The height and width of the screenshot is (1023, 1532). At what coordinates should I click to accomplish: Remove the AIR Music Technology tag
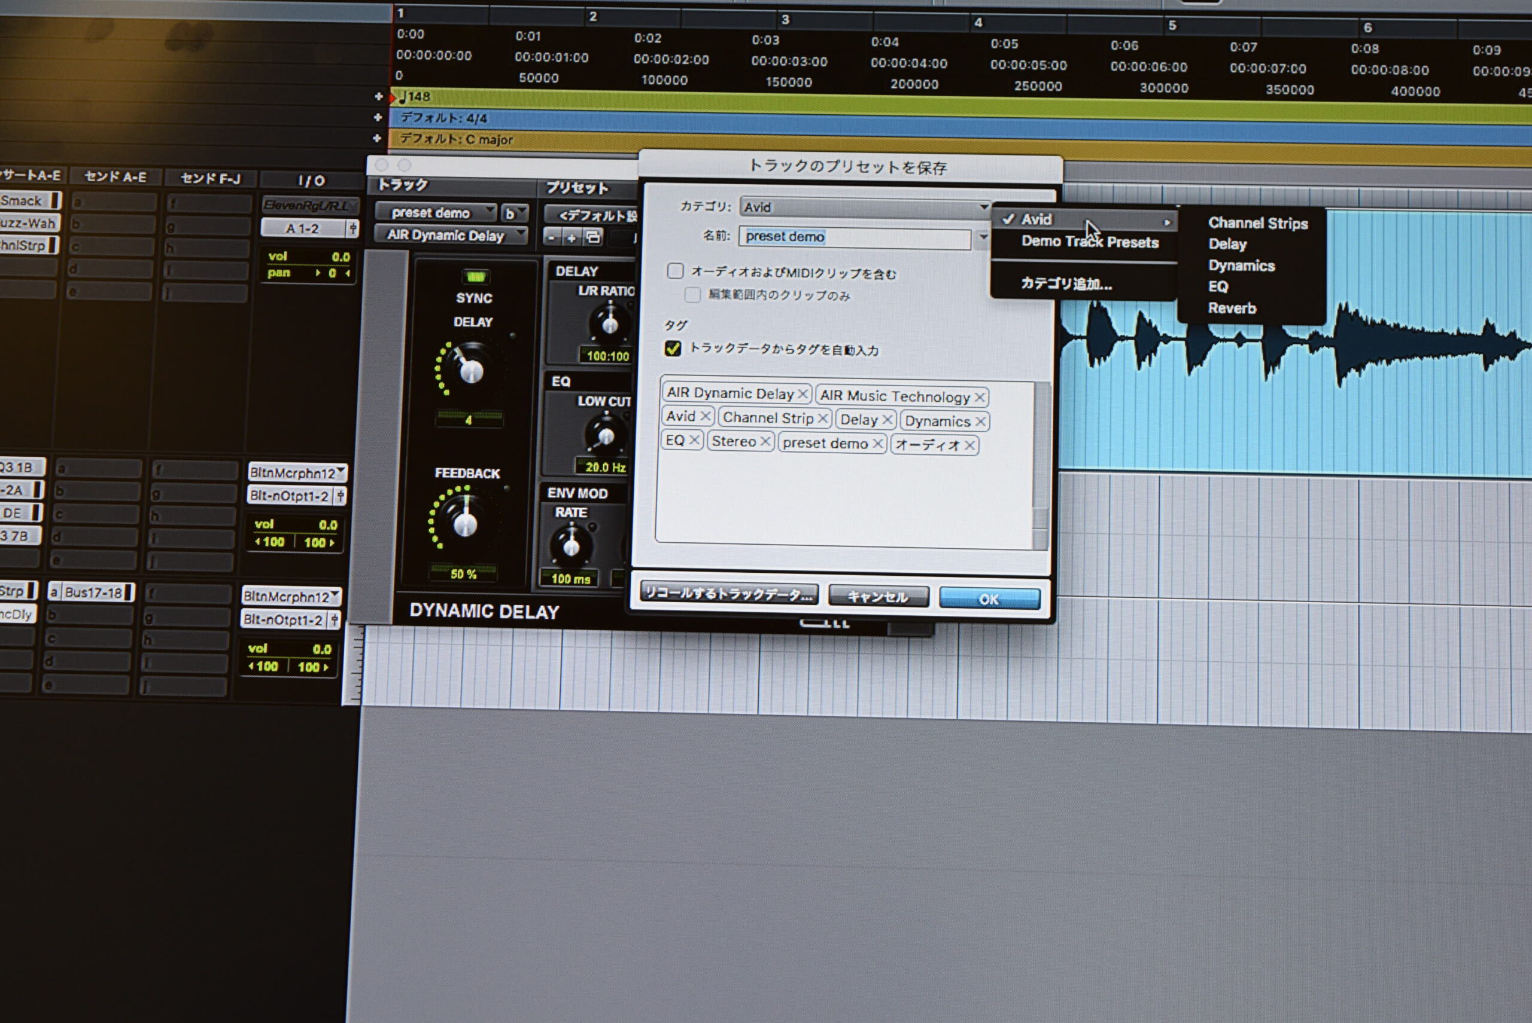[x=979, y=398]
